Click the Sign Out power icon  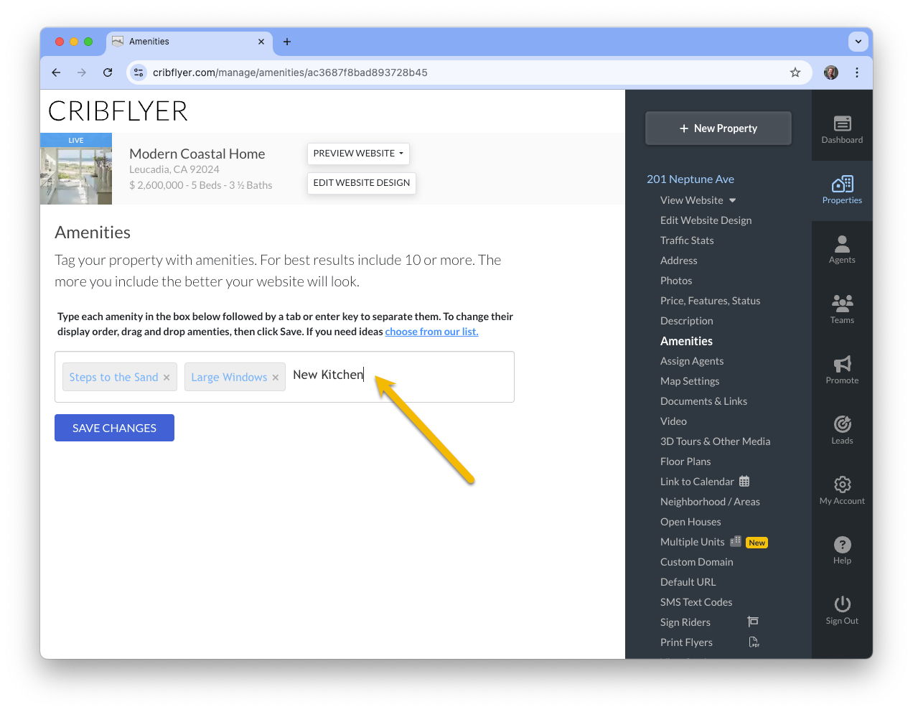click(x=842, y=604)
